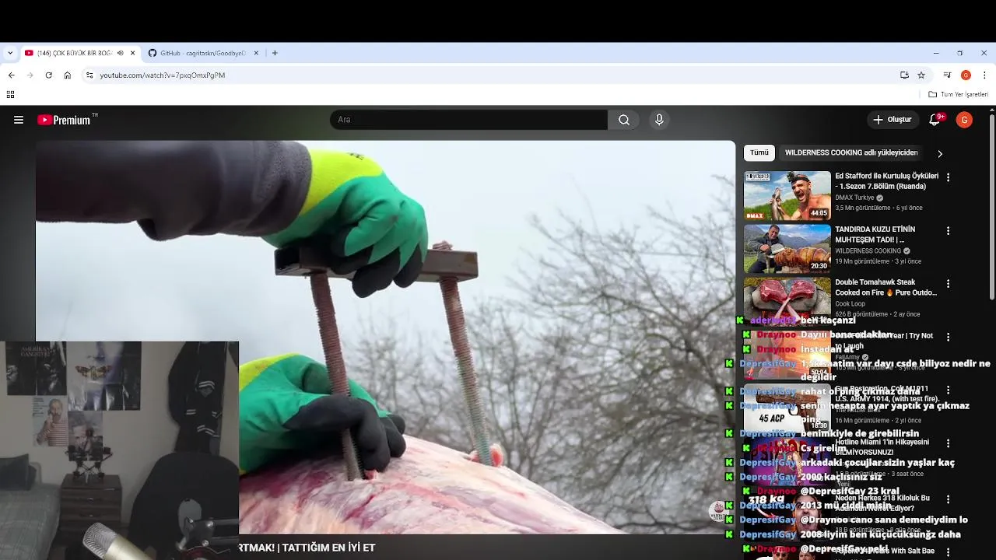Image resolution: width=996 pixels, height=560 pixels.
Task: Open options menu for 318 Kiloluk video
Action: 948,499
